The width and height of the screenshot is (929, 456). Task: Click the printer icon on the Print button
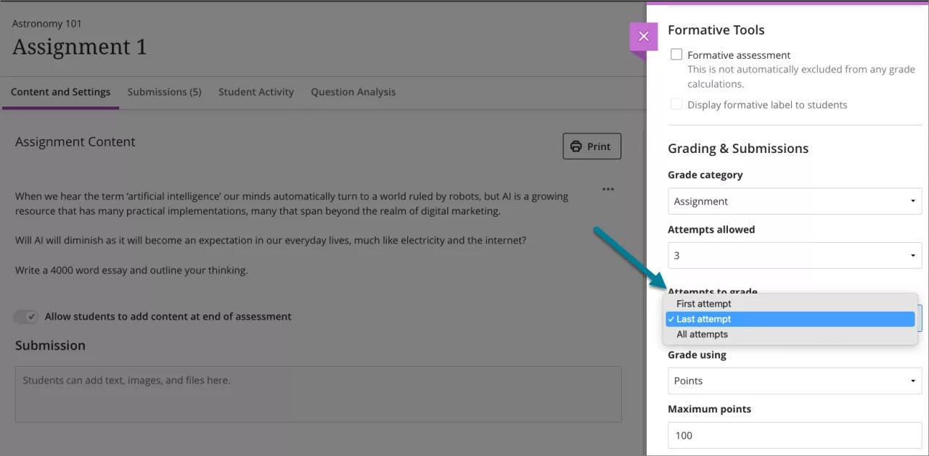tap(576, 146)
